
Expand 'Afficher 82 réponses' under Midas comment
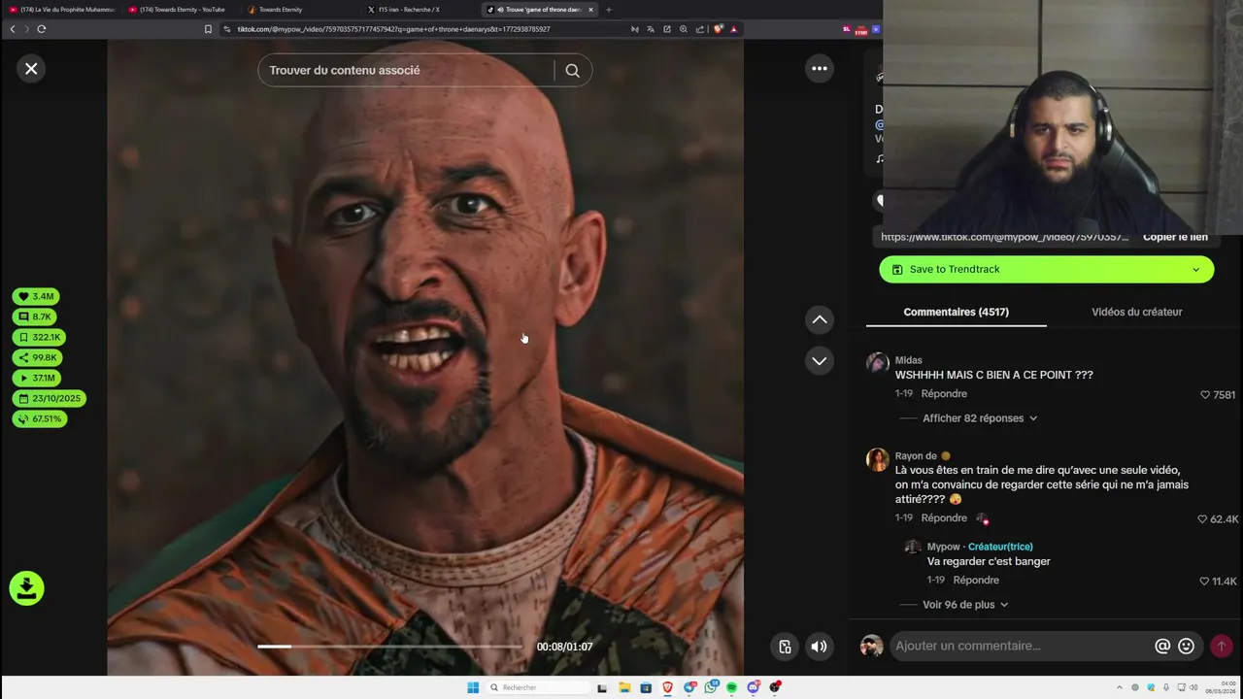980,418
